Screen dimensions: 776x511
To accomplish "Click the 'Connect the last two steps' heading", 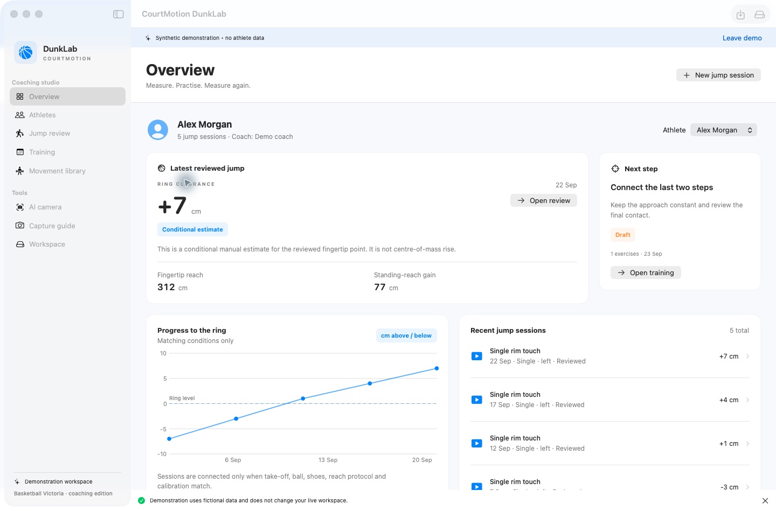I will 662,187.
